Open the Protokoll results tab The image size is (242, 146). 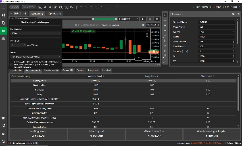[x=106, y=70]
